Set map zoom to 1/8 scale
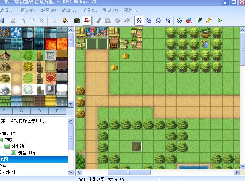This screenshot has height=181, width=245. click(x=168, y=21)
